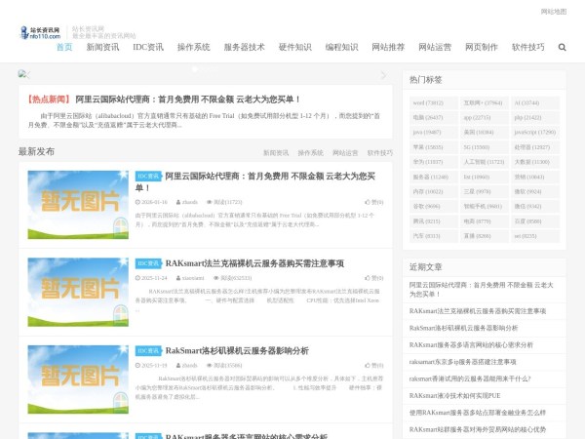Open the 服务器技术 navigation menu item

pyautogui.click(x=244, y=47)
